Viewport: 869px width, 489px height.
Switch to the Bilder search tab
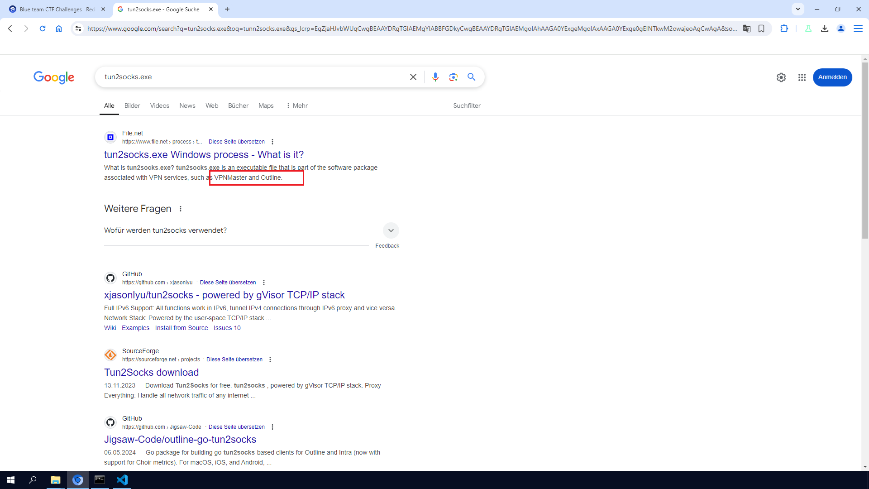[x=132, y=105]
